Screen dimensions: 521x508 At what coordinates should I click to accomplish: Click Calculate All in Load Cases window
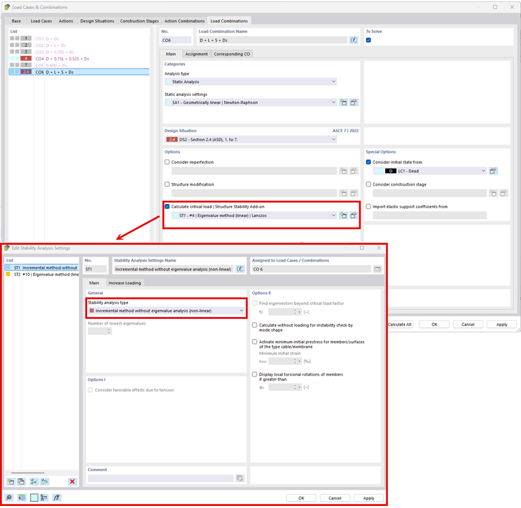[x=400, y=325]
